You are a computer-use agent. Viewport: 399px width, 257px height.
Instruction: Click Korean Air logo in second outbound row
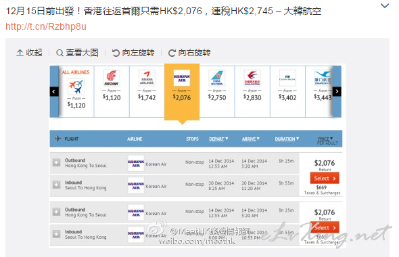click(x=136, y=213)
